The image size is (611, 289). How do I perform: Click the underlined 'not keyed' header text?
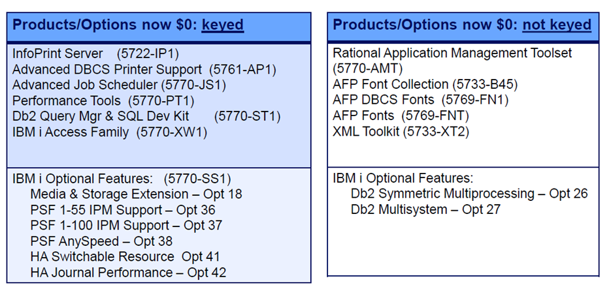tap(557, 25)
